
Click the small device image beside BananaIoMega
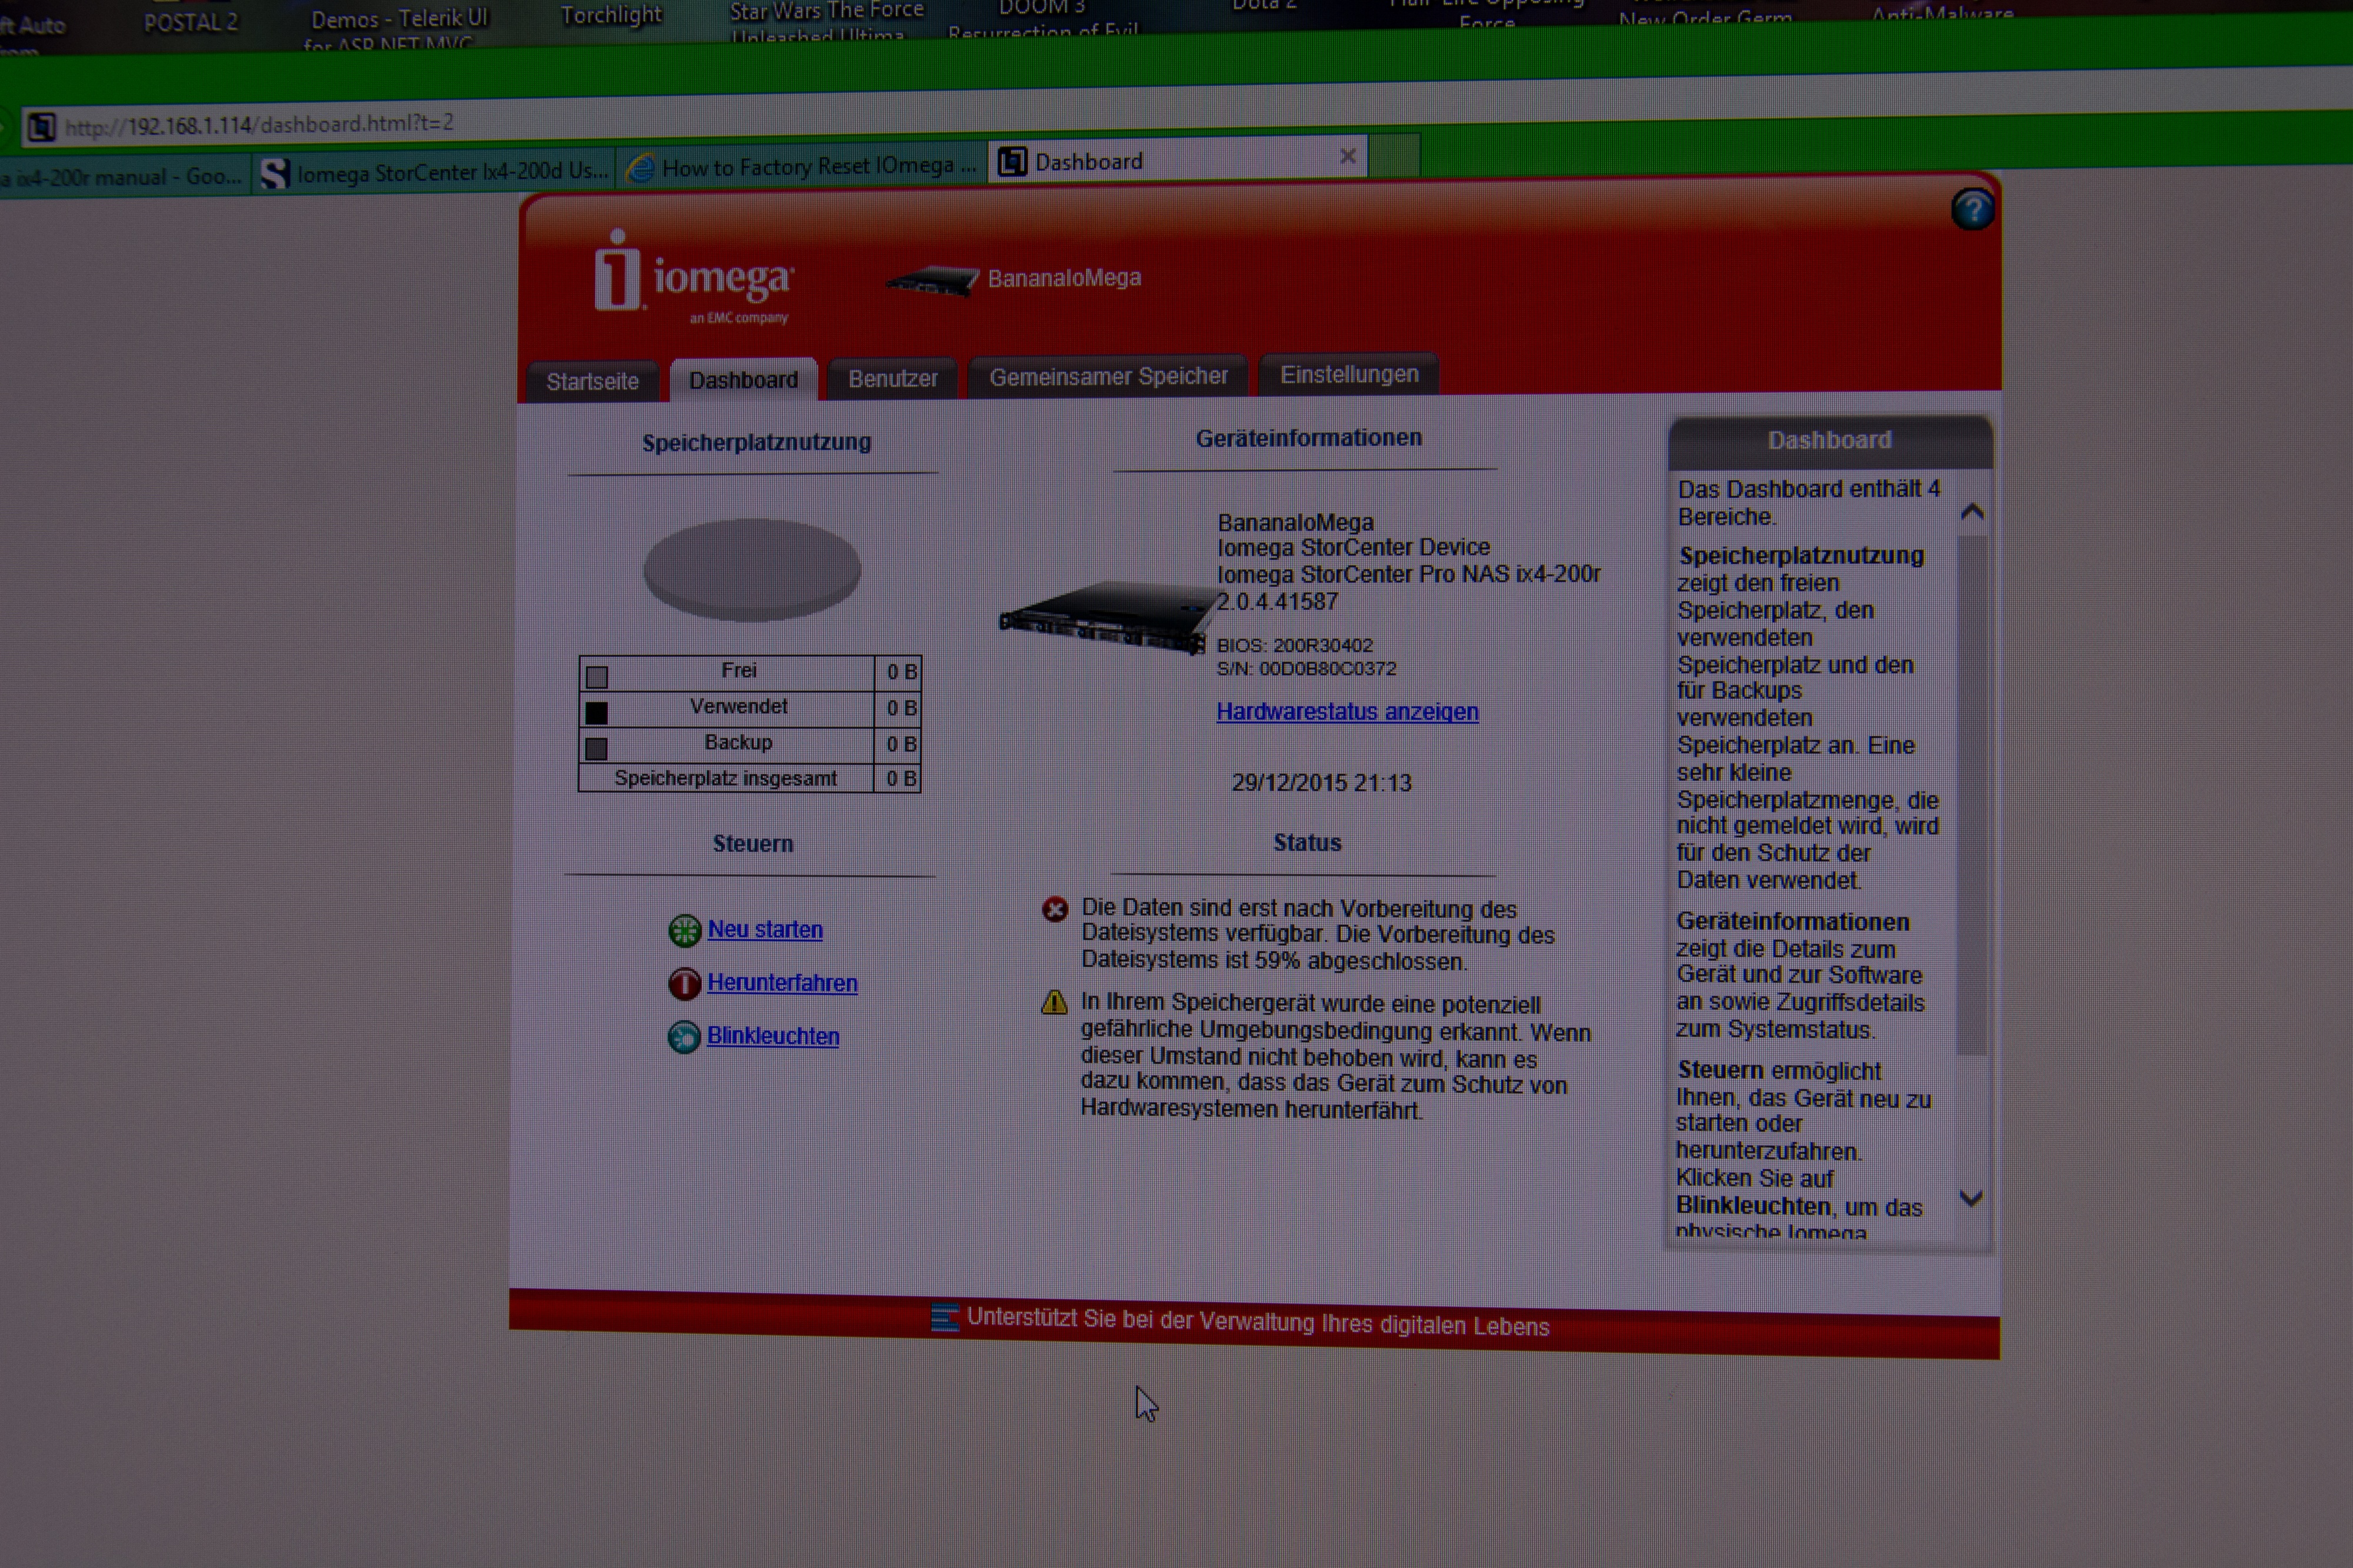pyautogui.click(x=932, y=281)
